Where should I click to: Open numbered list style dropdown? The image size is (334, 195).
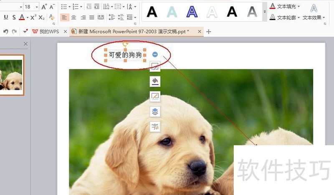tap(81, 7)
